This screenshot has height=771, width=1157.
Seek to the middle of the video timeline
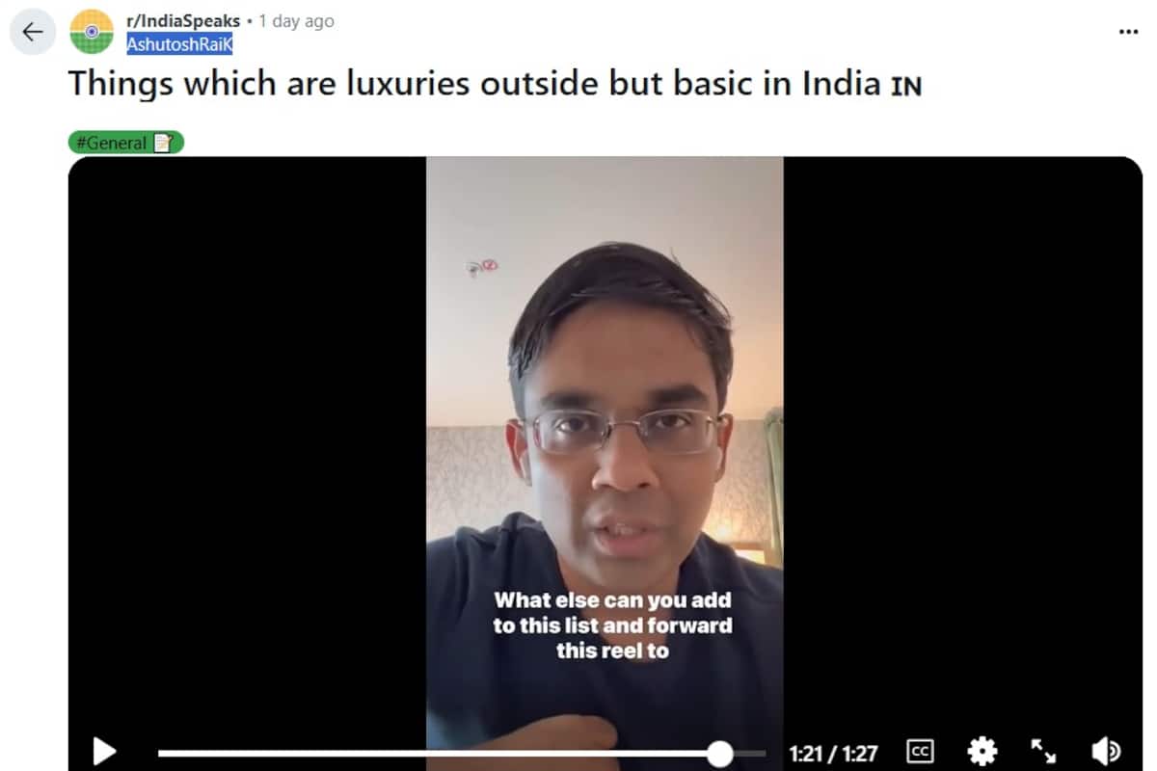pos(462,754)
